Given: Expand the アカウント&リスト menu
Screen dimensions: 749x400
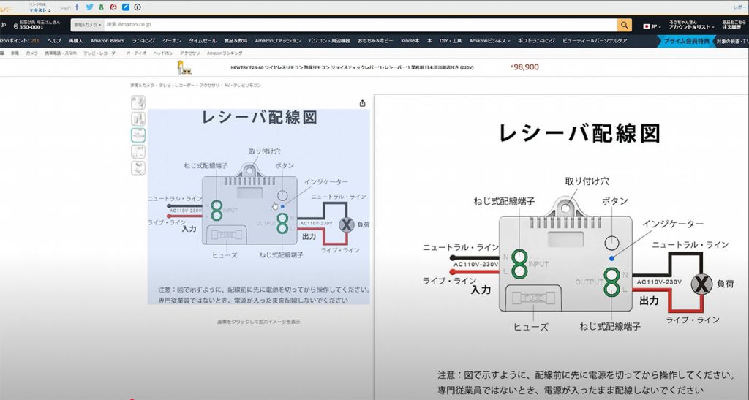Looking at the screenshot, I should click(691, 27).
